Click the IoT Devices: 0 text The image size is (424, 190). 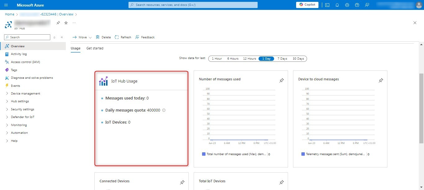point(118,122)
